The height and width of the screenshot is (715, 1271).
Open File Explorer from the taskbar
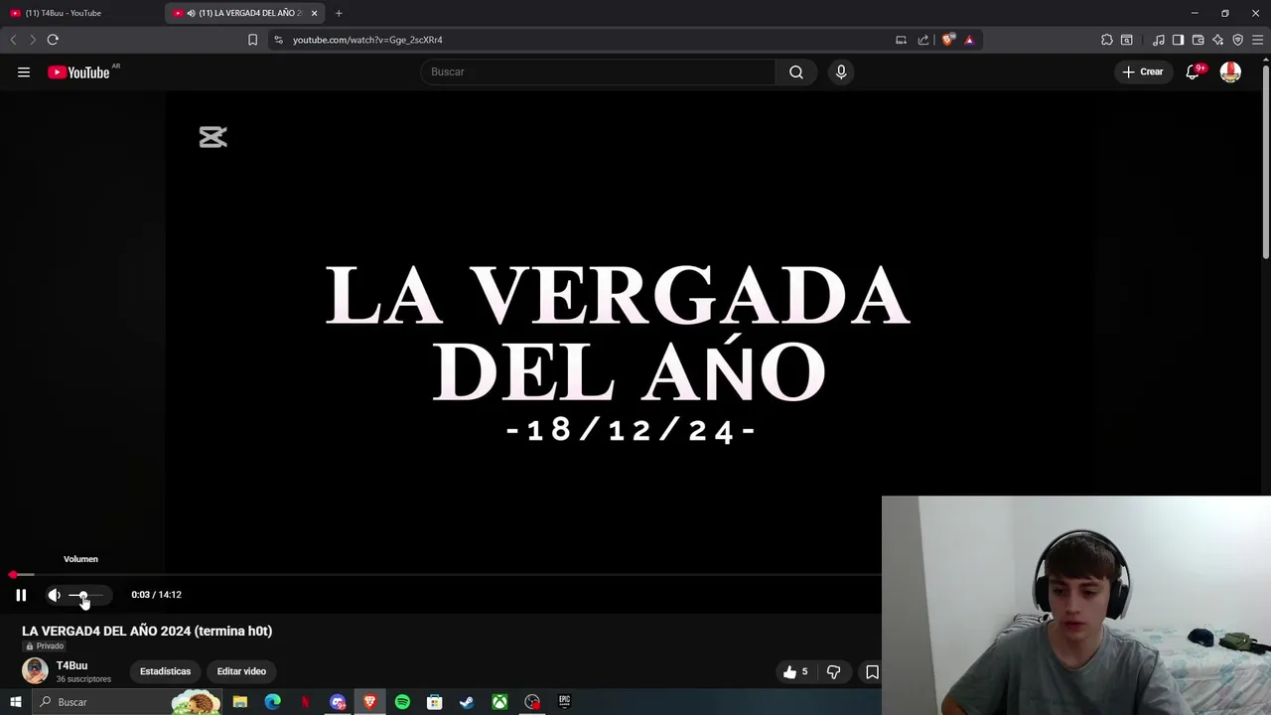[x=240, y=702]
